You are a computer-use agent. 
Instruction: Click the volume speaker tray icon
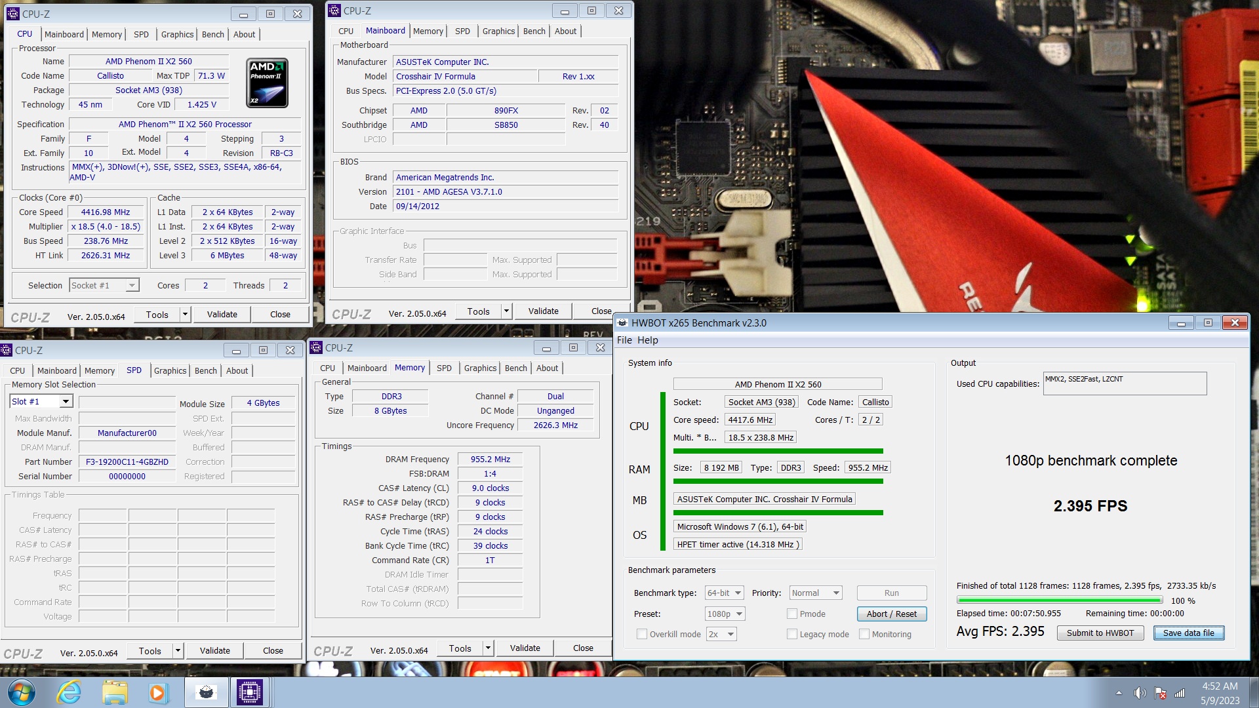(1140, 693)
